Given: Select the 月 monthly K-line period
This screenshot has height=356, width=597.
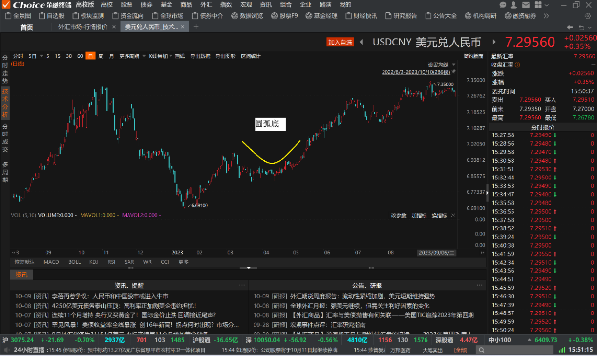Looking at the screenshot, I should tap(111, 56).
